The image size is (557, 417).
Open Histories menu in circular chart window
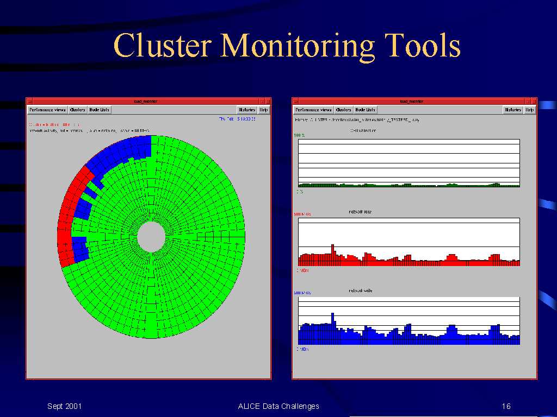pos(246,110)
